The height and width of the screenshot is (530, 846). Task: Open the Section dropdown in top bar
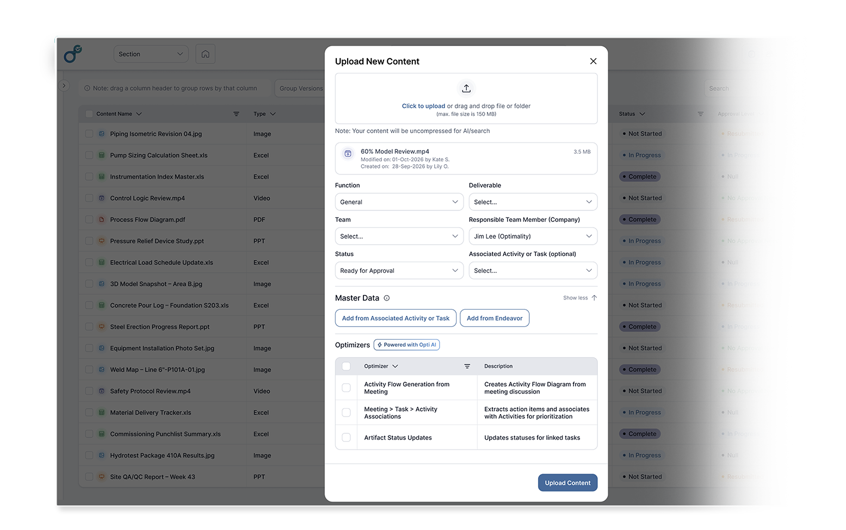coord(151,54)
